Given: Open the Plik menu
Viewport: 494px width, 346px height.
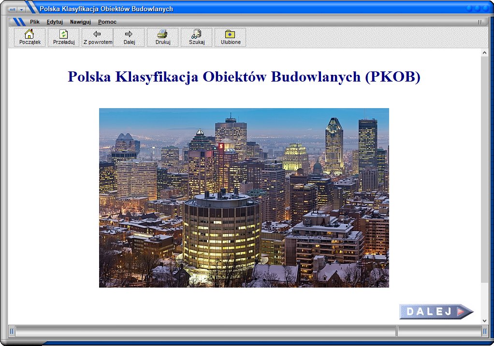Looking at the screenshot, I should (34, 22).
